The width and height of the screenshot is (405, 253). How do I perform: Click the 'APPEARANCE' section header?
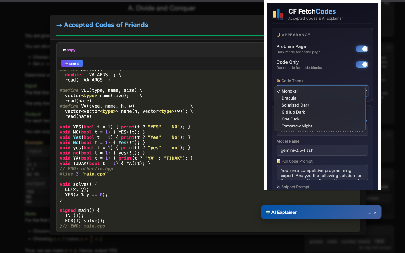[x=293, y=35]
